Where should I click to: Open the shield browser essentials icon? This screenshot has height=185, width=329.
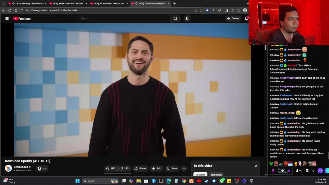pos(239,10)
